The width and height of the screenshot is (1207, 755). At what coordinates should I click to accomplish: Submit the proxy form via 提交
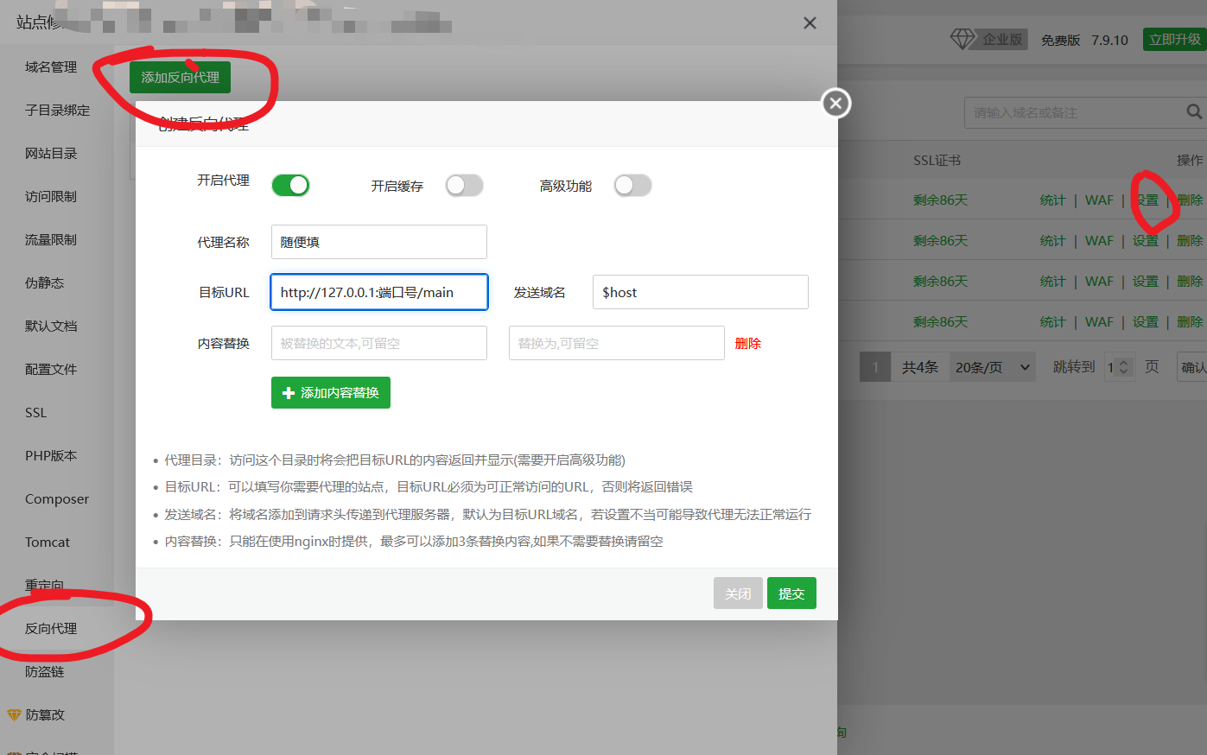click(791, 593)
